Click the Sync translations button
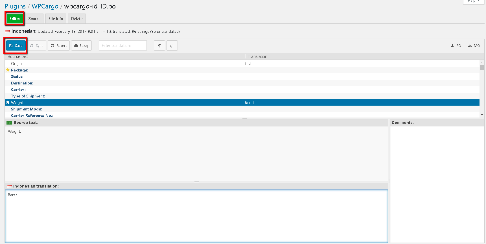Viewport: 486px width, 244px height. (x=37, y=45)
